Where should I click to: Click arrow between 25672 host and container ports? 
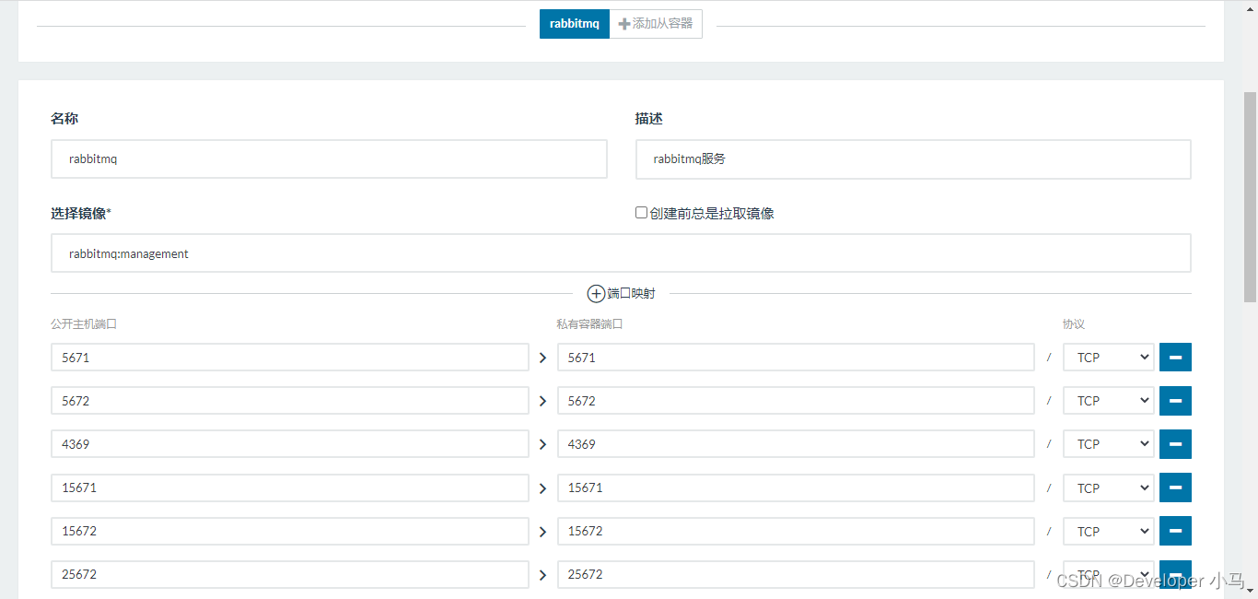point(542,574)
